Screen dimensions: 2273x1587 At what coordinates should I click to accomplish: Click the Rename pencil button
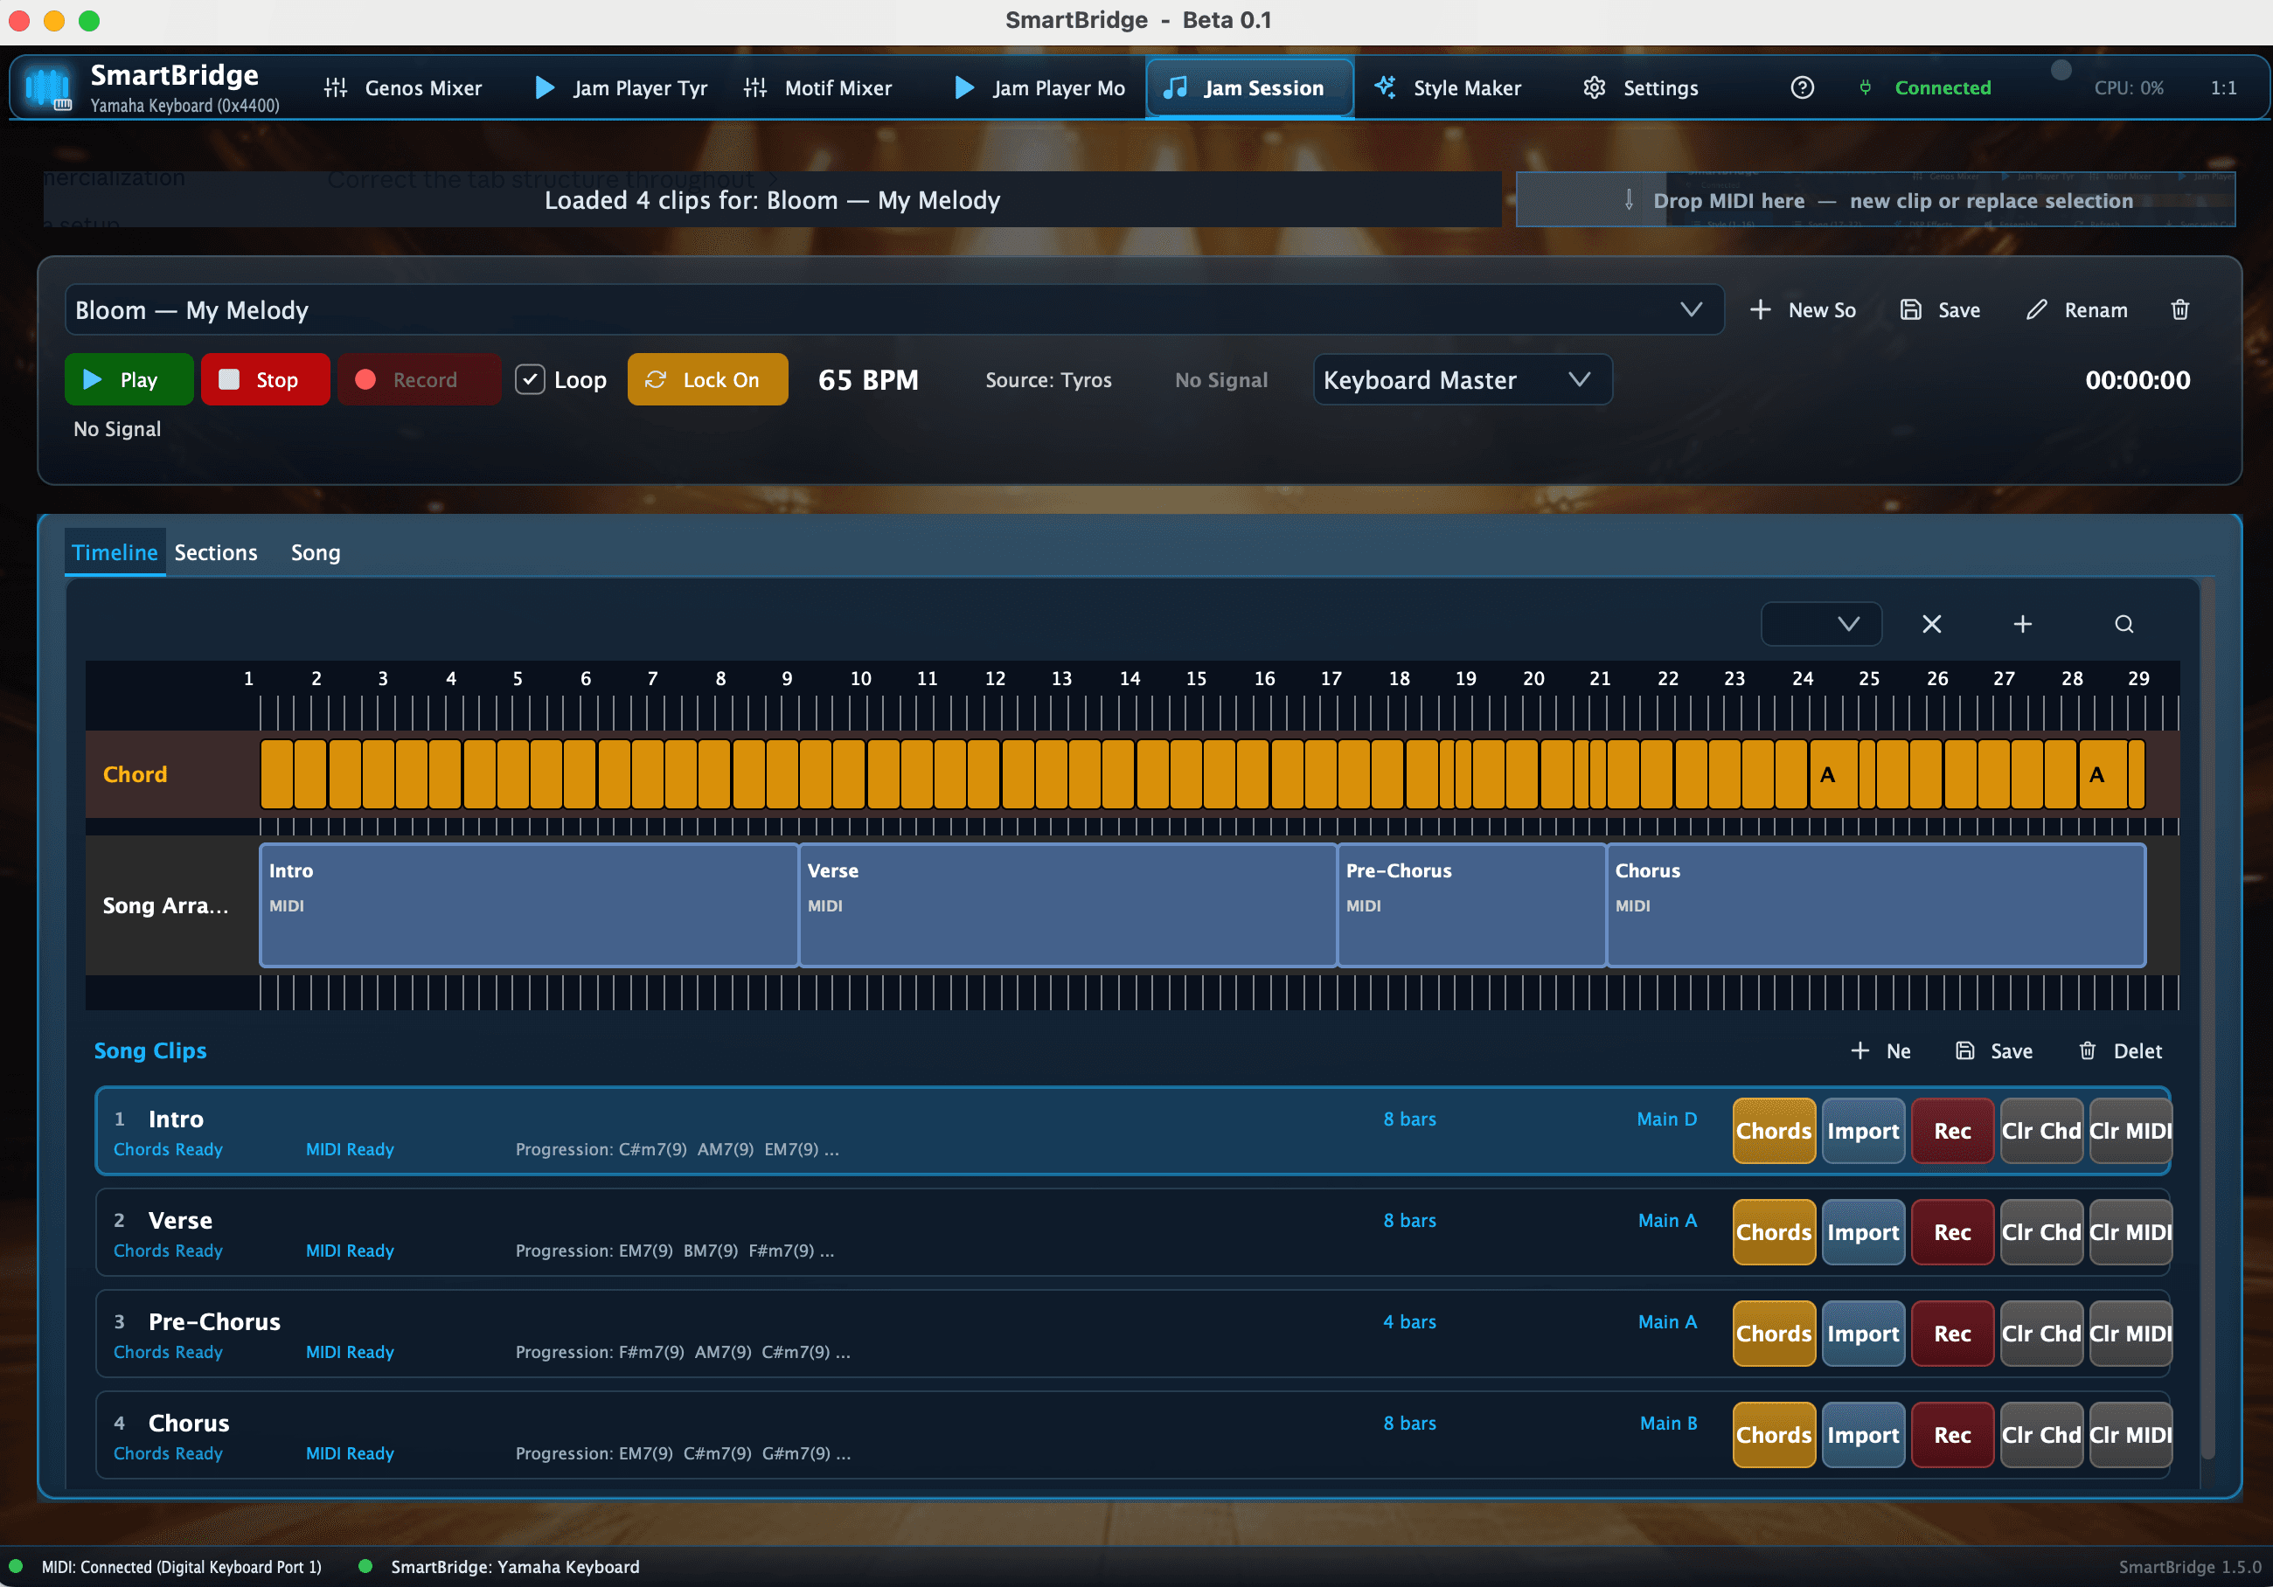pyautogui.click(x=2076, y=309)
